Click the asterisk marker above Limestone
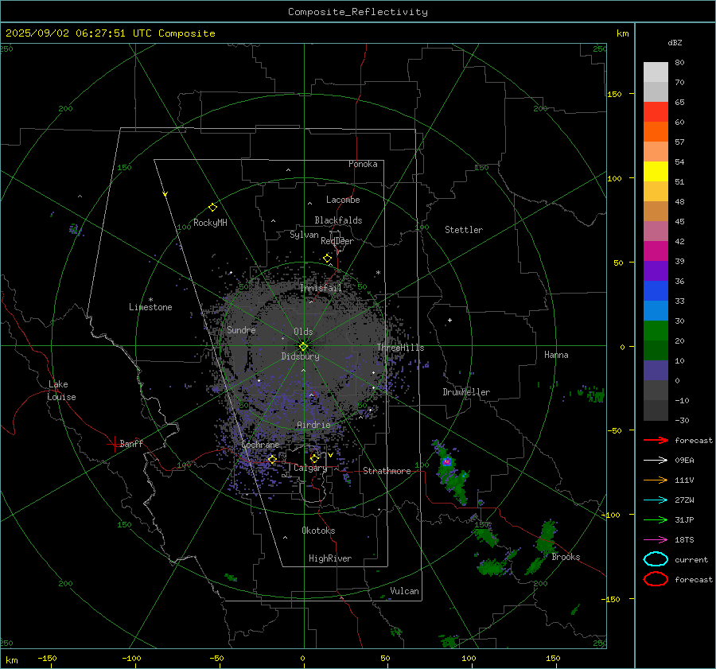Viewport: 716px width, 669px height. (151, 300)
